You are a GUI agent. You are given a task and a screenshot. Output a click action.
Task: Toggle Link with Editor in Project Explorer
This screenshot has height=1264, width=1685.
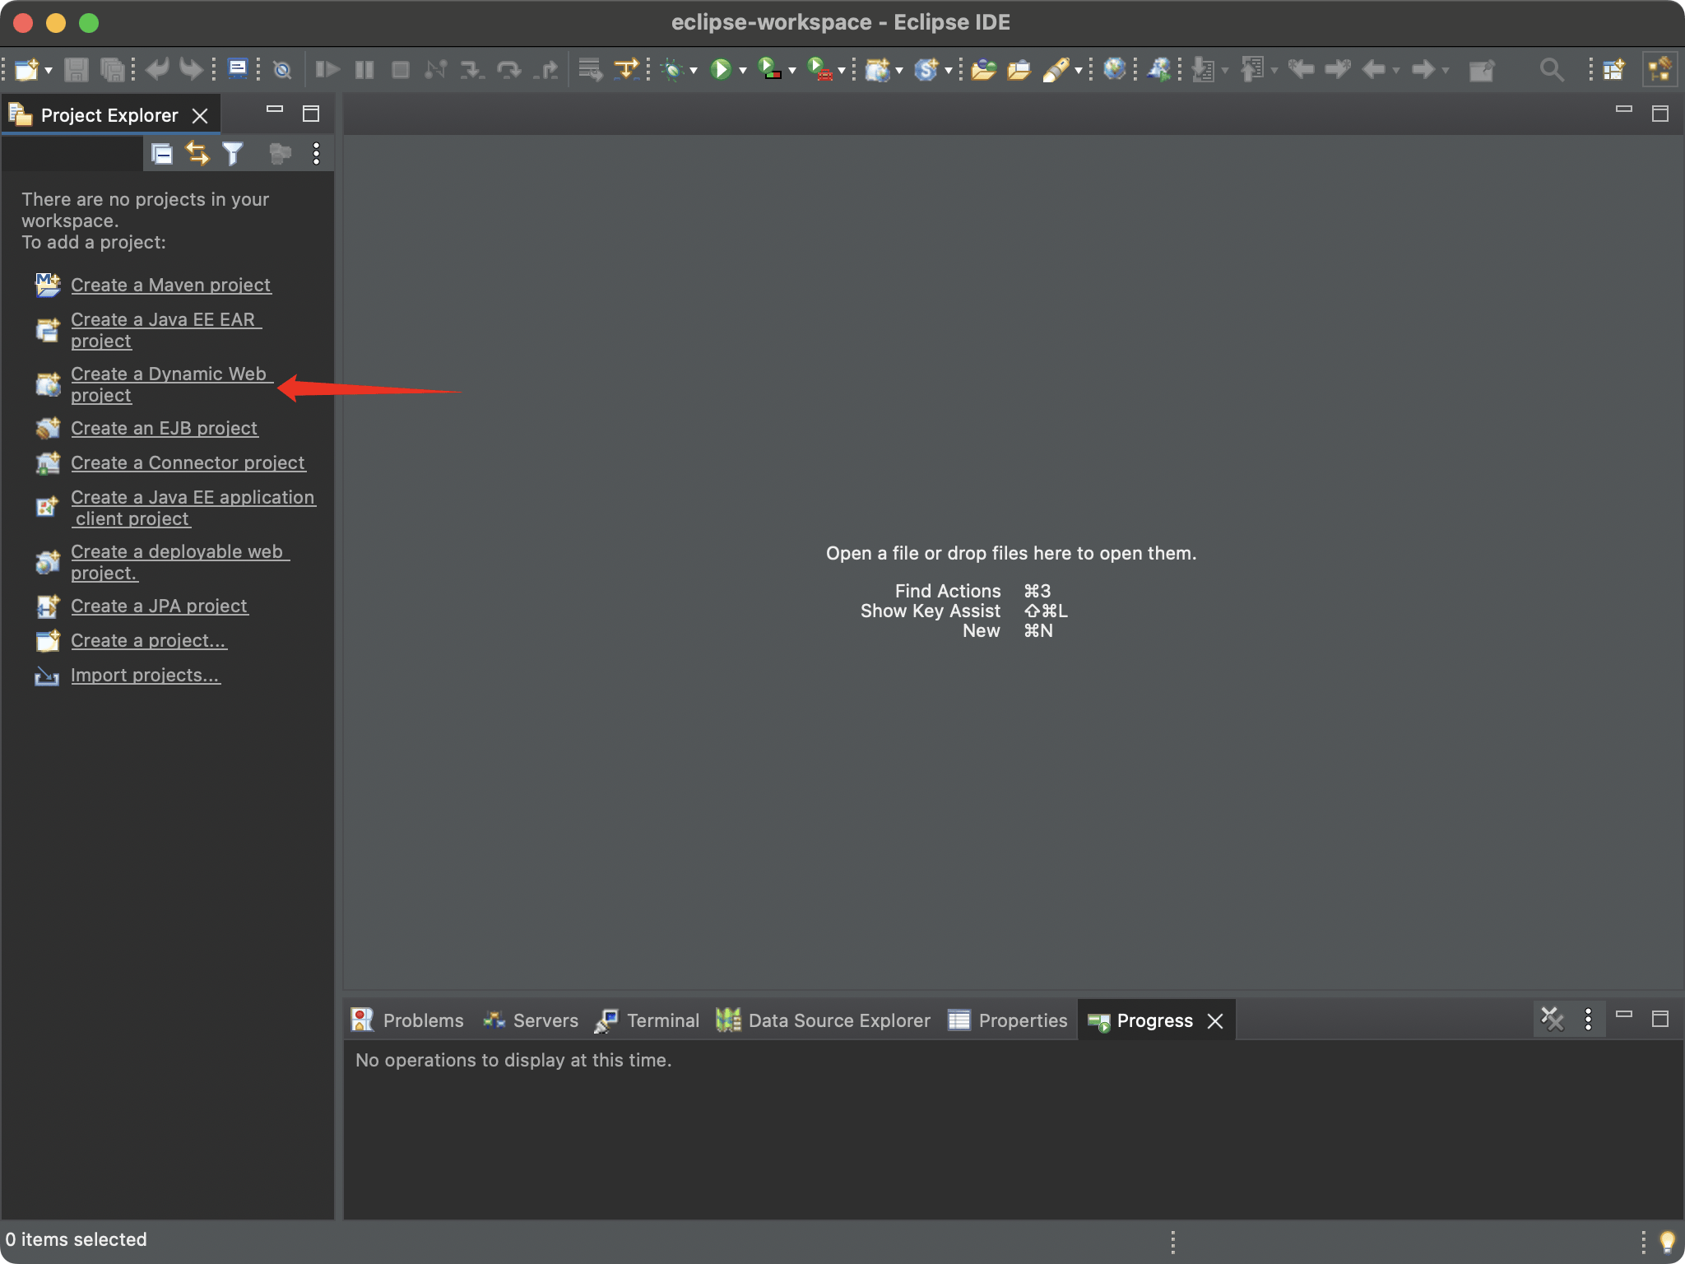(197, 154)
